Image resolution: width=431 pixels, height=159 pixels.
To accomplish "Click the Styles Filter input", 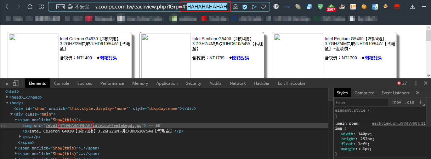I will click(361, 102).
